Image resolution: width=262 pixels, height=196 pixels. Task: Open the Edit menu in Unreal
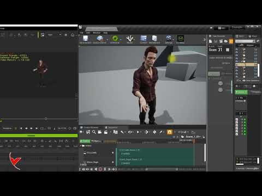pos(88,33)
